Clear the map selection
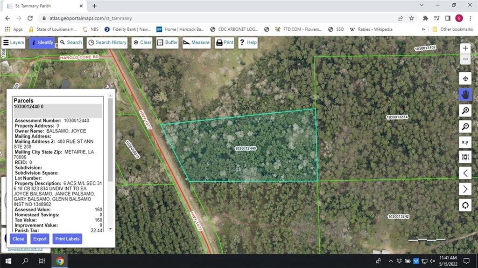478x268 pixels. click(x=142, y=42)
